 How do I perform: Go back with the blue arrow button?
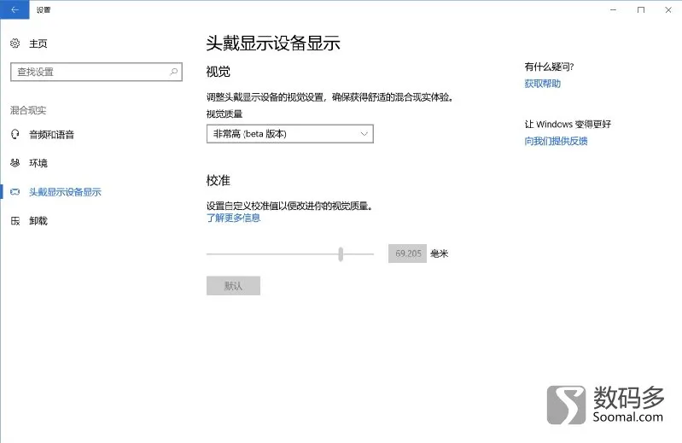point(15,9)
